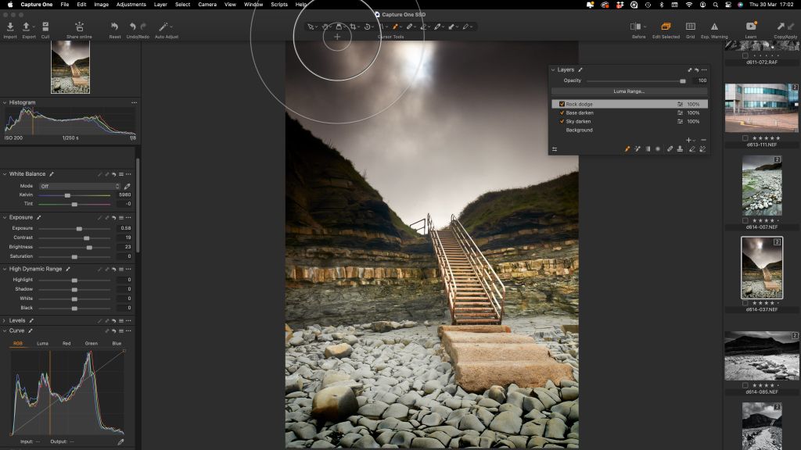
Task: Switch to the Luma tab in Curve panel
Action: (43, 341)
